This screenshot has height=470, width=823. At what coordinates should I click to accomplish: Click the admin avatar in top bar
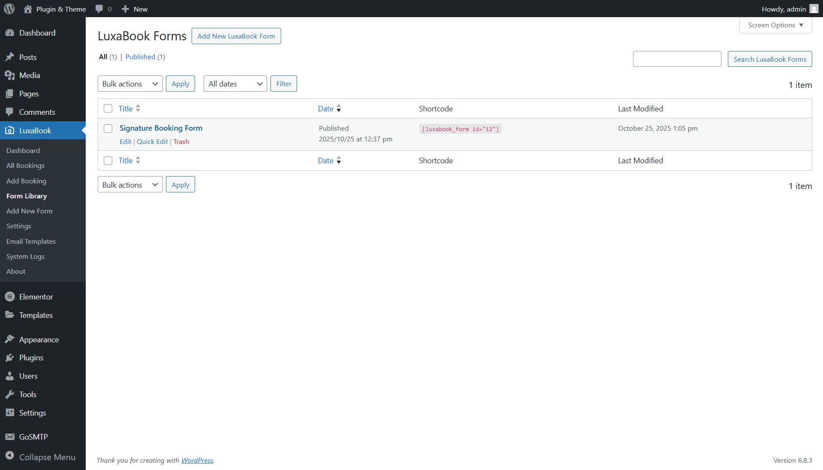(814, 9)
